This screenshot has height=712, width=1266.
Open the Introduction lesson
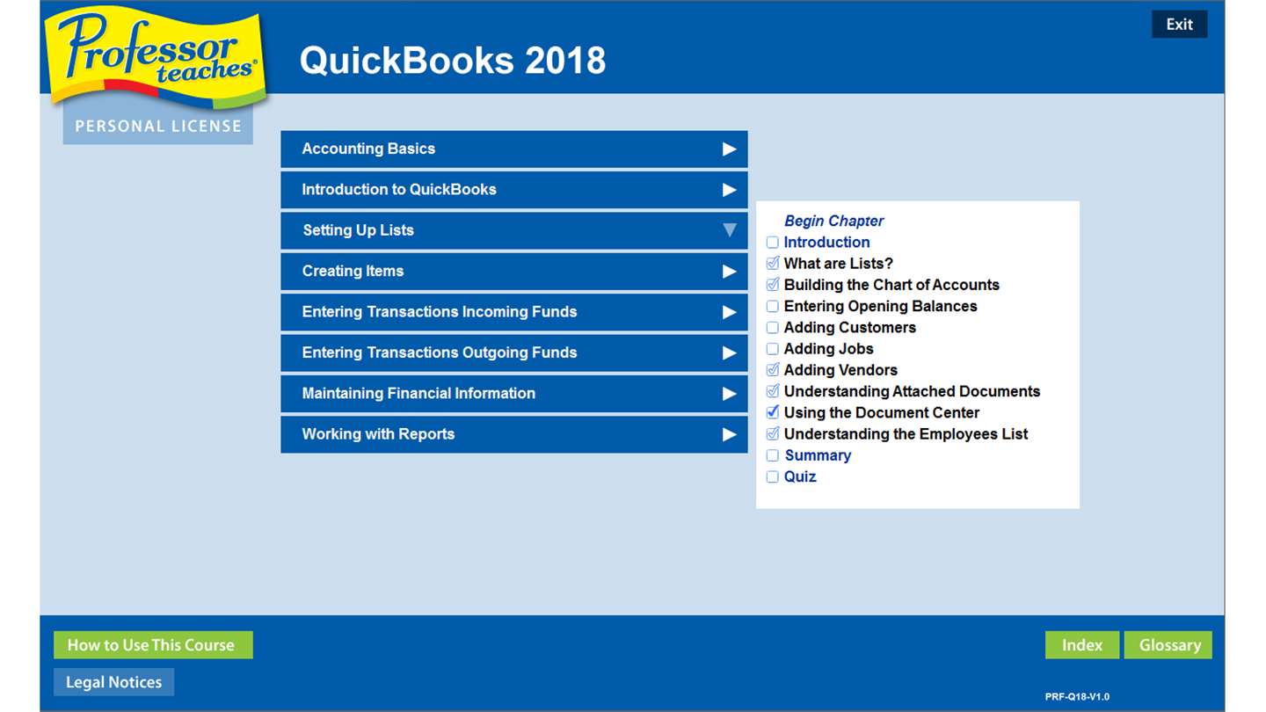(826, 243)
